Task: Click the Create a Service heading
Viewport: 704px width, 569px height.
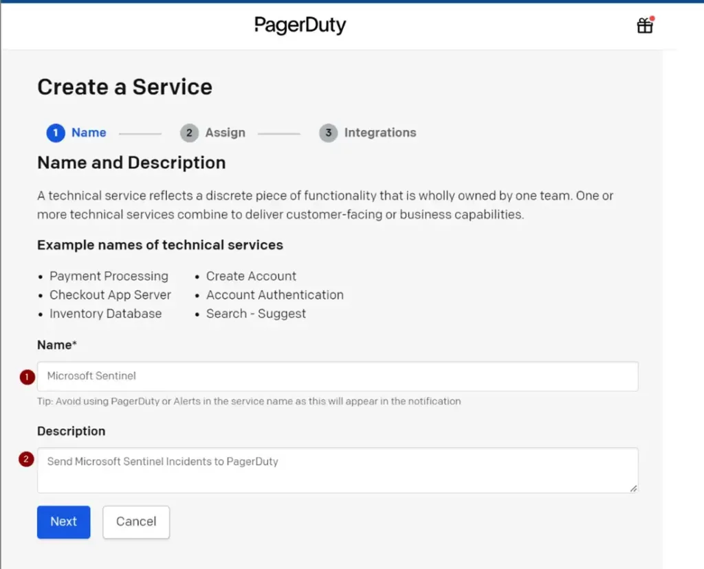Action: [124, 87]
